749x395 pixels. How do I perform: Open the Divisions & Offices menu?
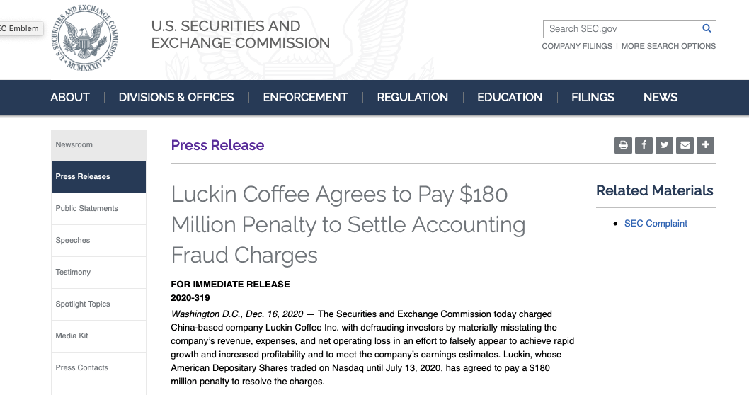[x=176, y=98]
